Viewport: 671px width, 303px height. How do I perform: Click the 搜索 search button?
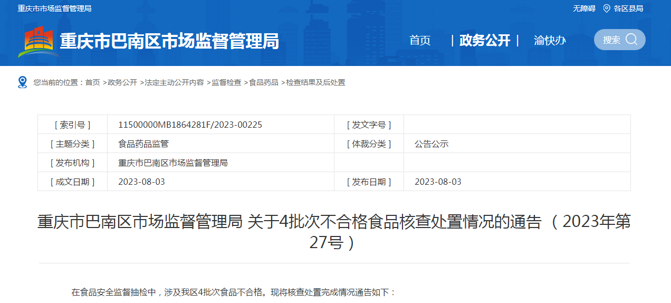(x=620, y=40)
